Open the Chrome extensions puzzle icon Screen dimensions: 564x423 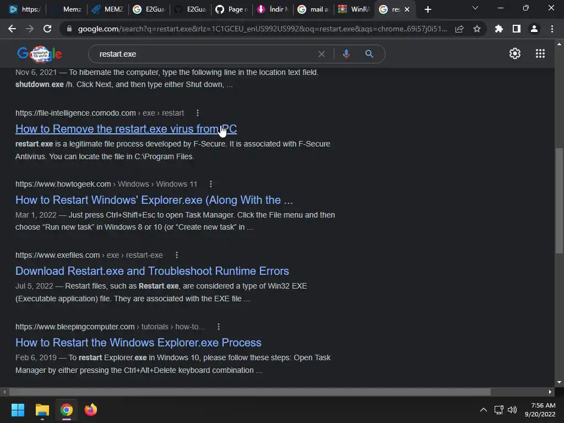click(499, 29)
